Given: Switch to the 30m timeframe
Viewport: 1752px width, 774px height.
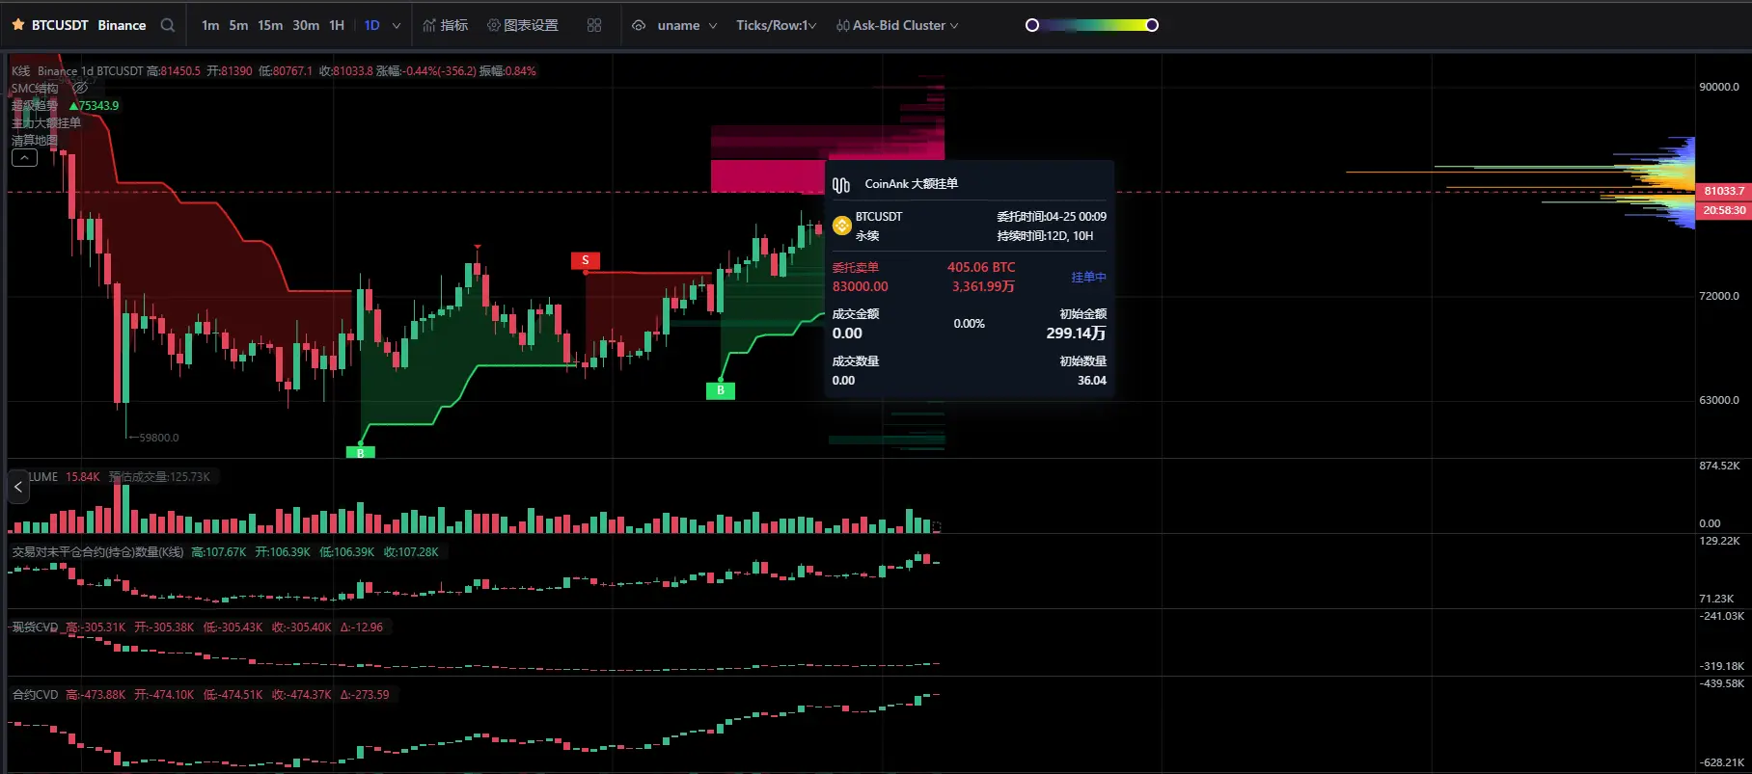Looking at the screenshot, I should pos(306,25).
